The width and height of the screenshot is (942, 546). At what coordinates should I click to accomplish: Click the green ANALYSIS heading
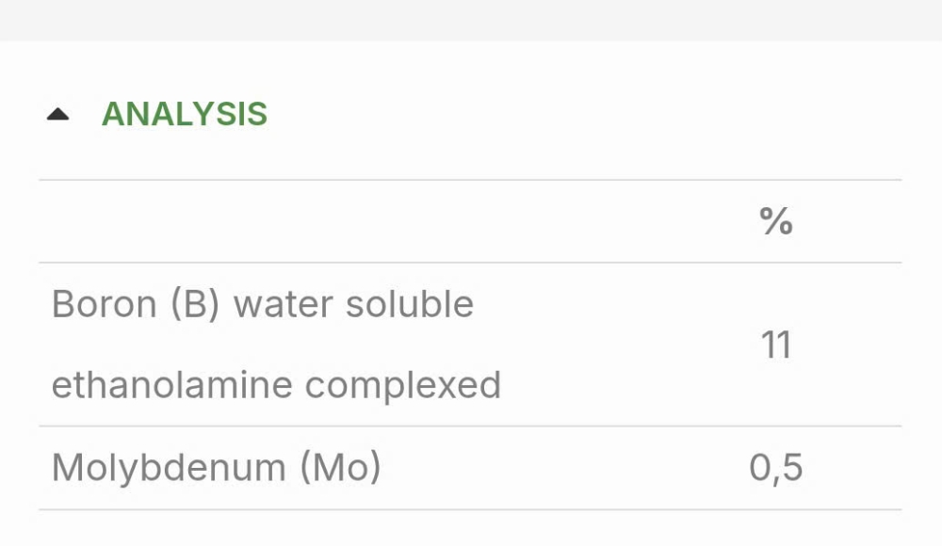coord(185,114)
